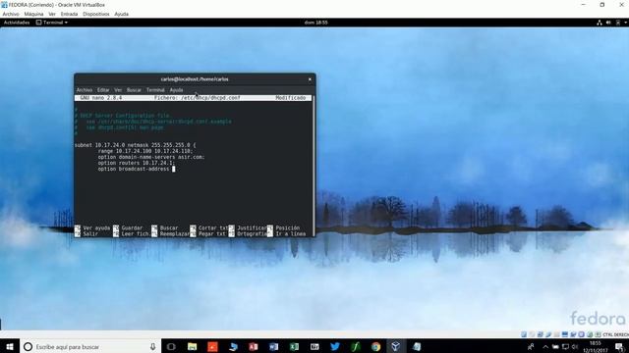Image resolution: width=629 pixels, height=353 pixels.
Task: Open GNOME Terminal app menu dropdown
Action: tap(52, 23)
